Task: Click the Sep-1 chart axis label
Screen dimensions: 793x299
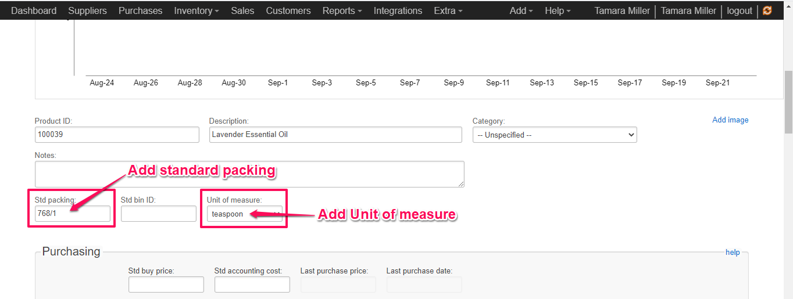Action: pyautogui.click(x=278, y=82)
